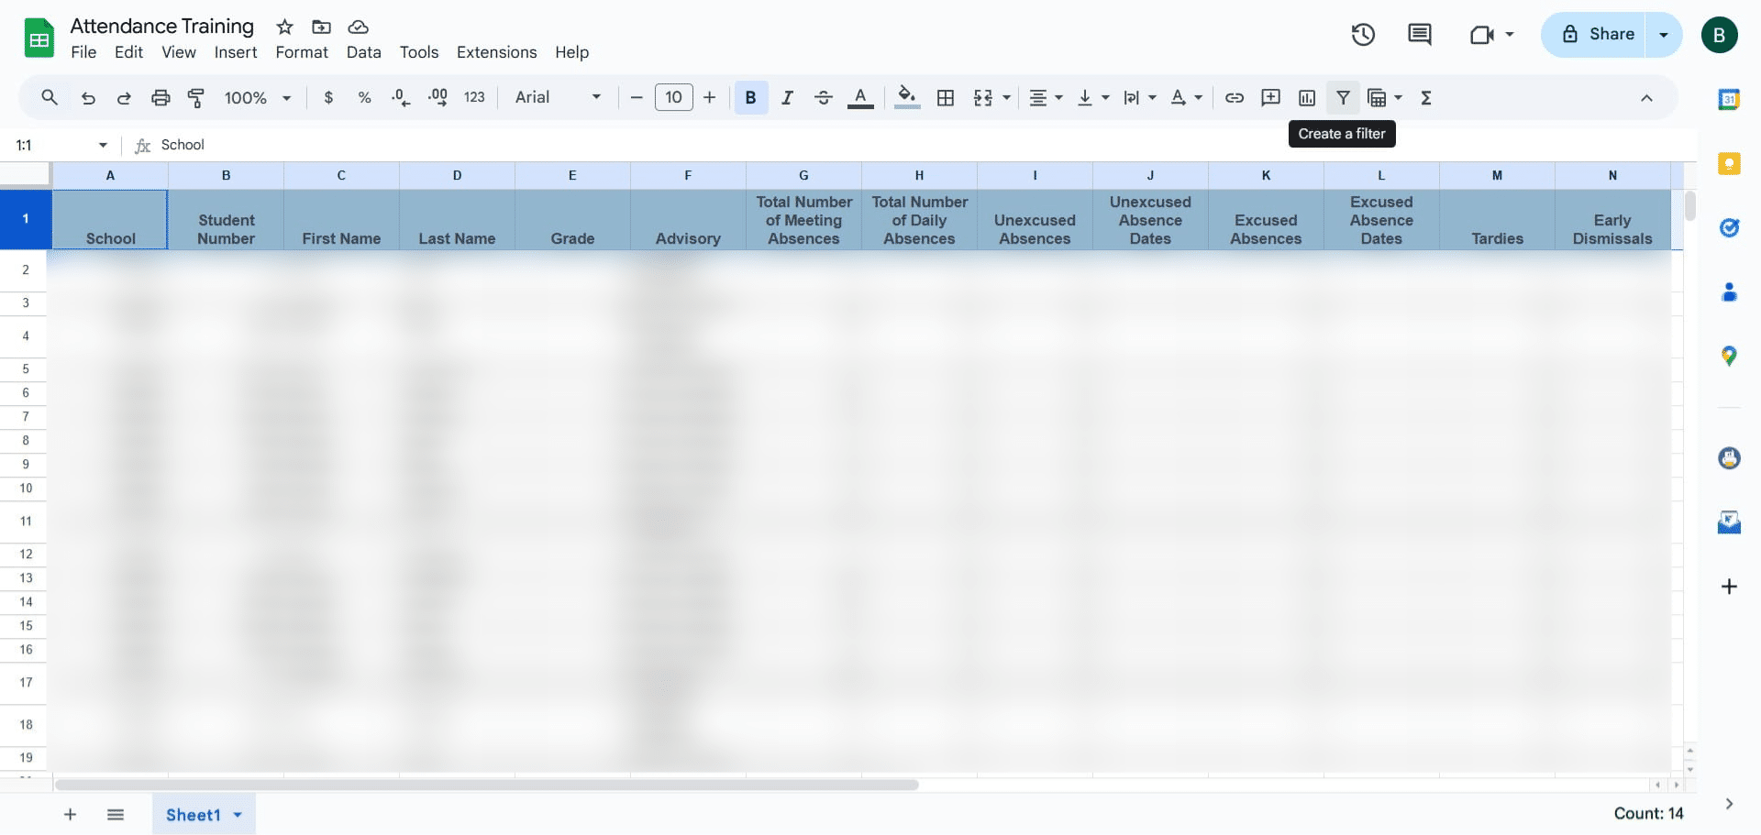Open the text color picker
Screen dimensions: 1761x835
pyautogui.click(x=860, y=97)
